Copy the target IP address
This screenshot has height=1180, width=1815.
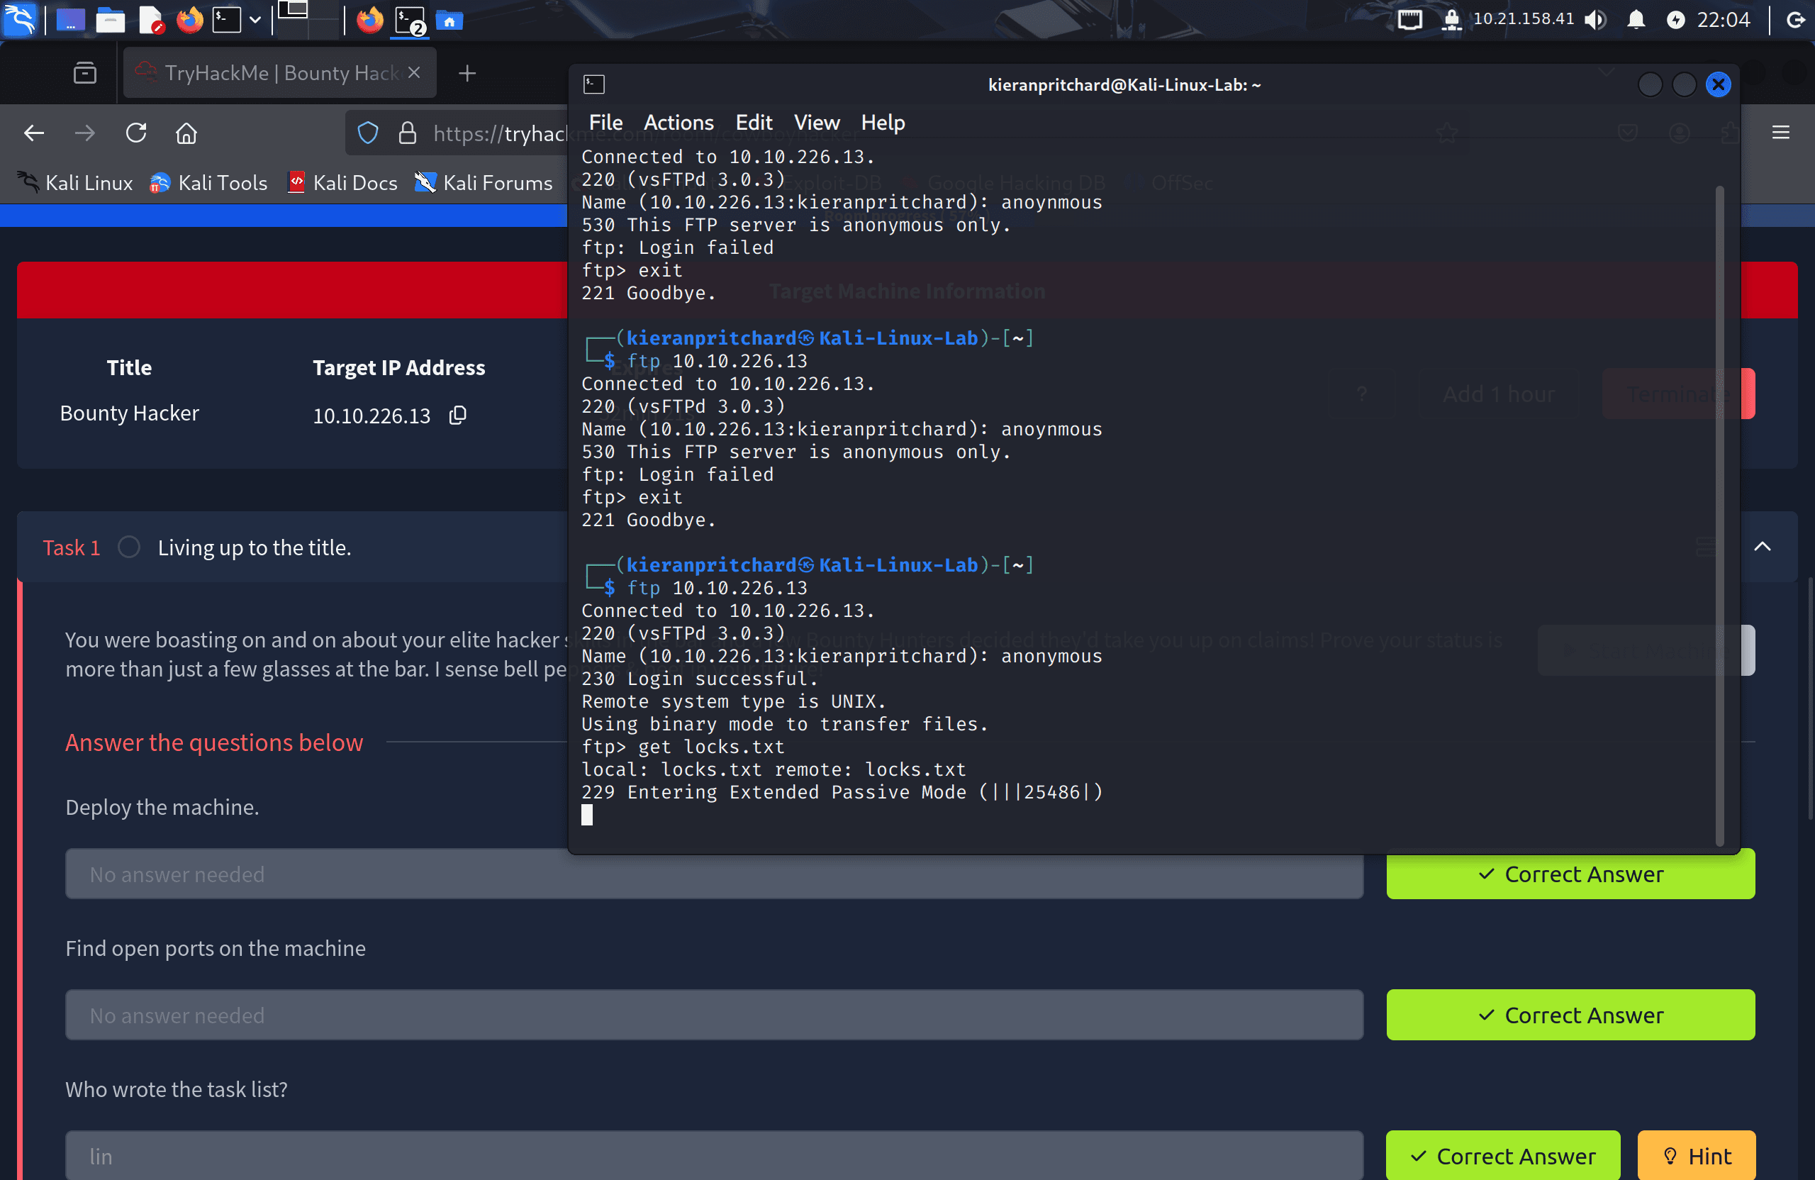click(x=457, y=415)
